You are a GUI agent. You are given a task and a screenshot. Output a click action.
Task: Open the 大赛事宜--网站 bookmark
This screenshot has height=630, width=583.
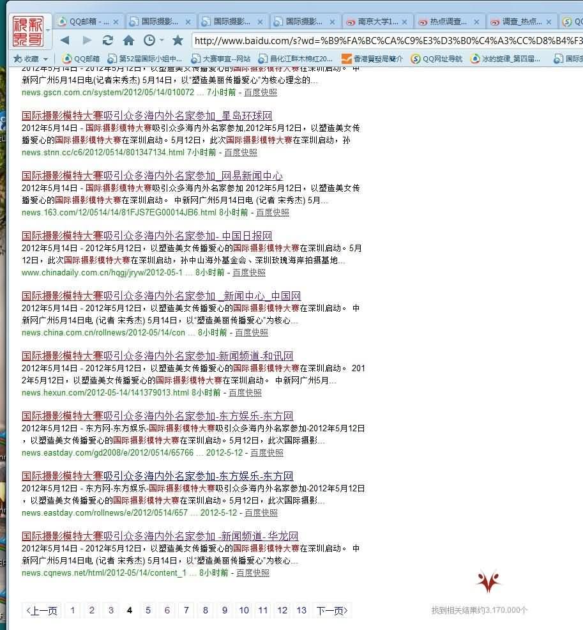pos(221,59)
